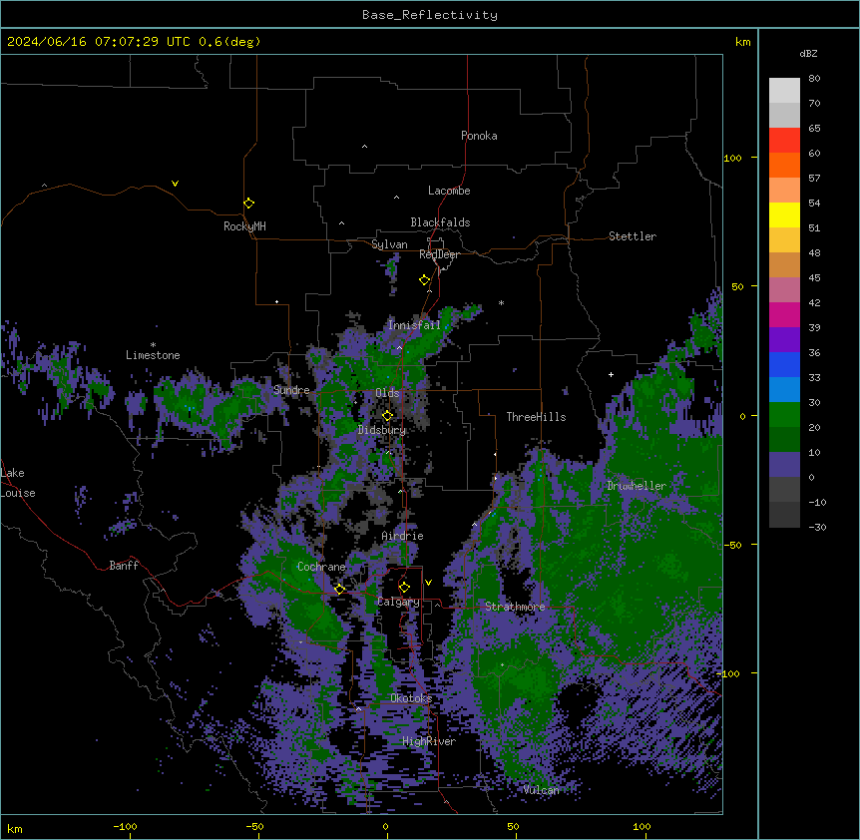This screenshot has height=840, width=860.
Task: Select the Drumheller label
Action: (x=637, y=486)
